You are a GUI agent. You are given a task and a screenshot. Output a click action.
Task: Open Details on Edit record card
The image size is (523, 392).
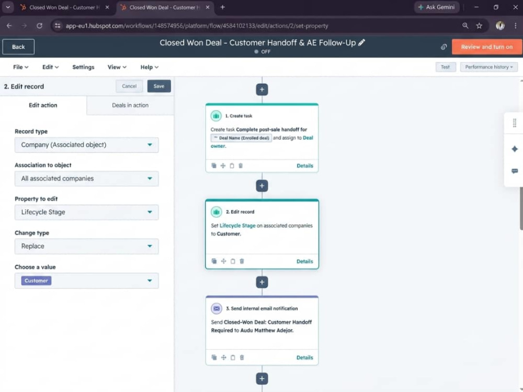click(305, 261)
